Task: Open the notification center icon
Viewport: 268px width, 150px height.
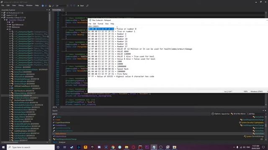Action: point(263,147)
